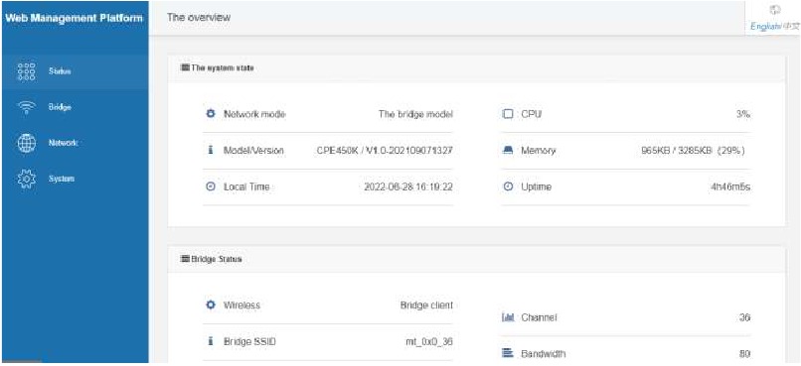
Task: Click the Bandwidth lines icon
Action: [507, 353]
